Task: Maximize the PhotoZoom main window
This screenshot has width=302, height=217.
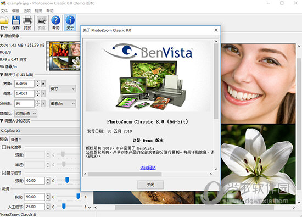Action: 282,3
